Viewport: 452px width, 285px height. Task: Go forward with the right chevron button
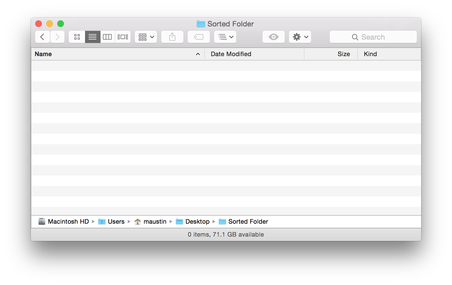tap(57, 37)
